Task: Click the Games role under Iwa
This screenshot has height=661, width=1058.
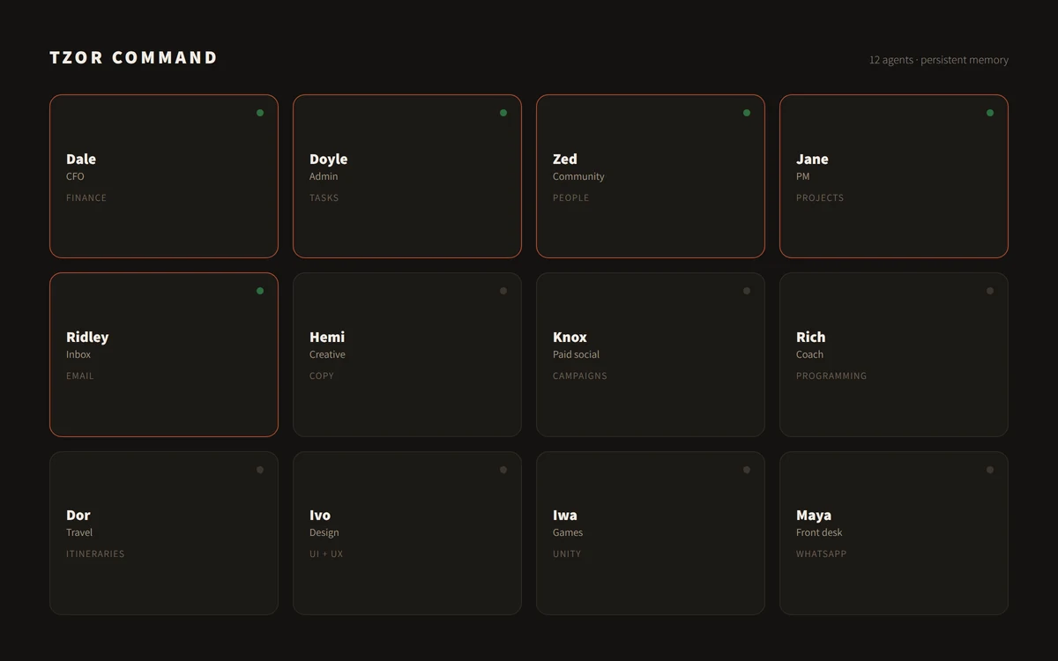Action: 568,533
